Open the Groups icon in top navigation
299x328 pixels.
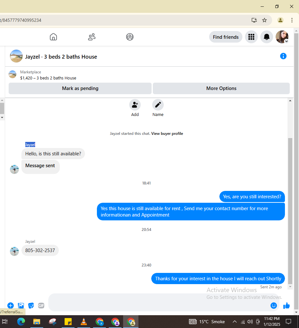tap(130, 37)
